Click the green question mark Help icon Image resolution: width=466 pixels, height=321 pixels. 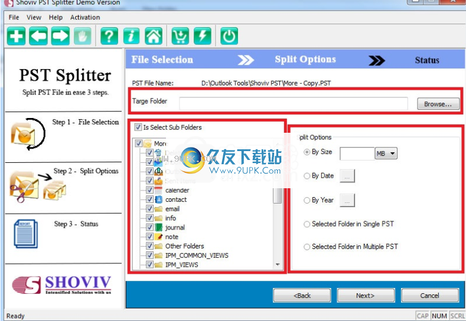tap(109, 36)
